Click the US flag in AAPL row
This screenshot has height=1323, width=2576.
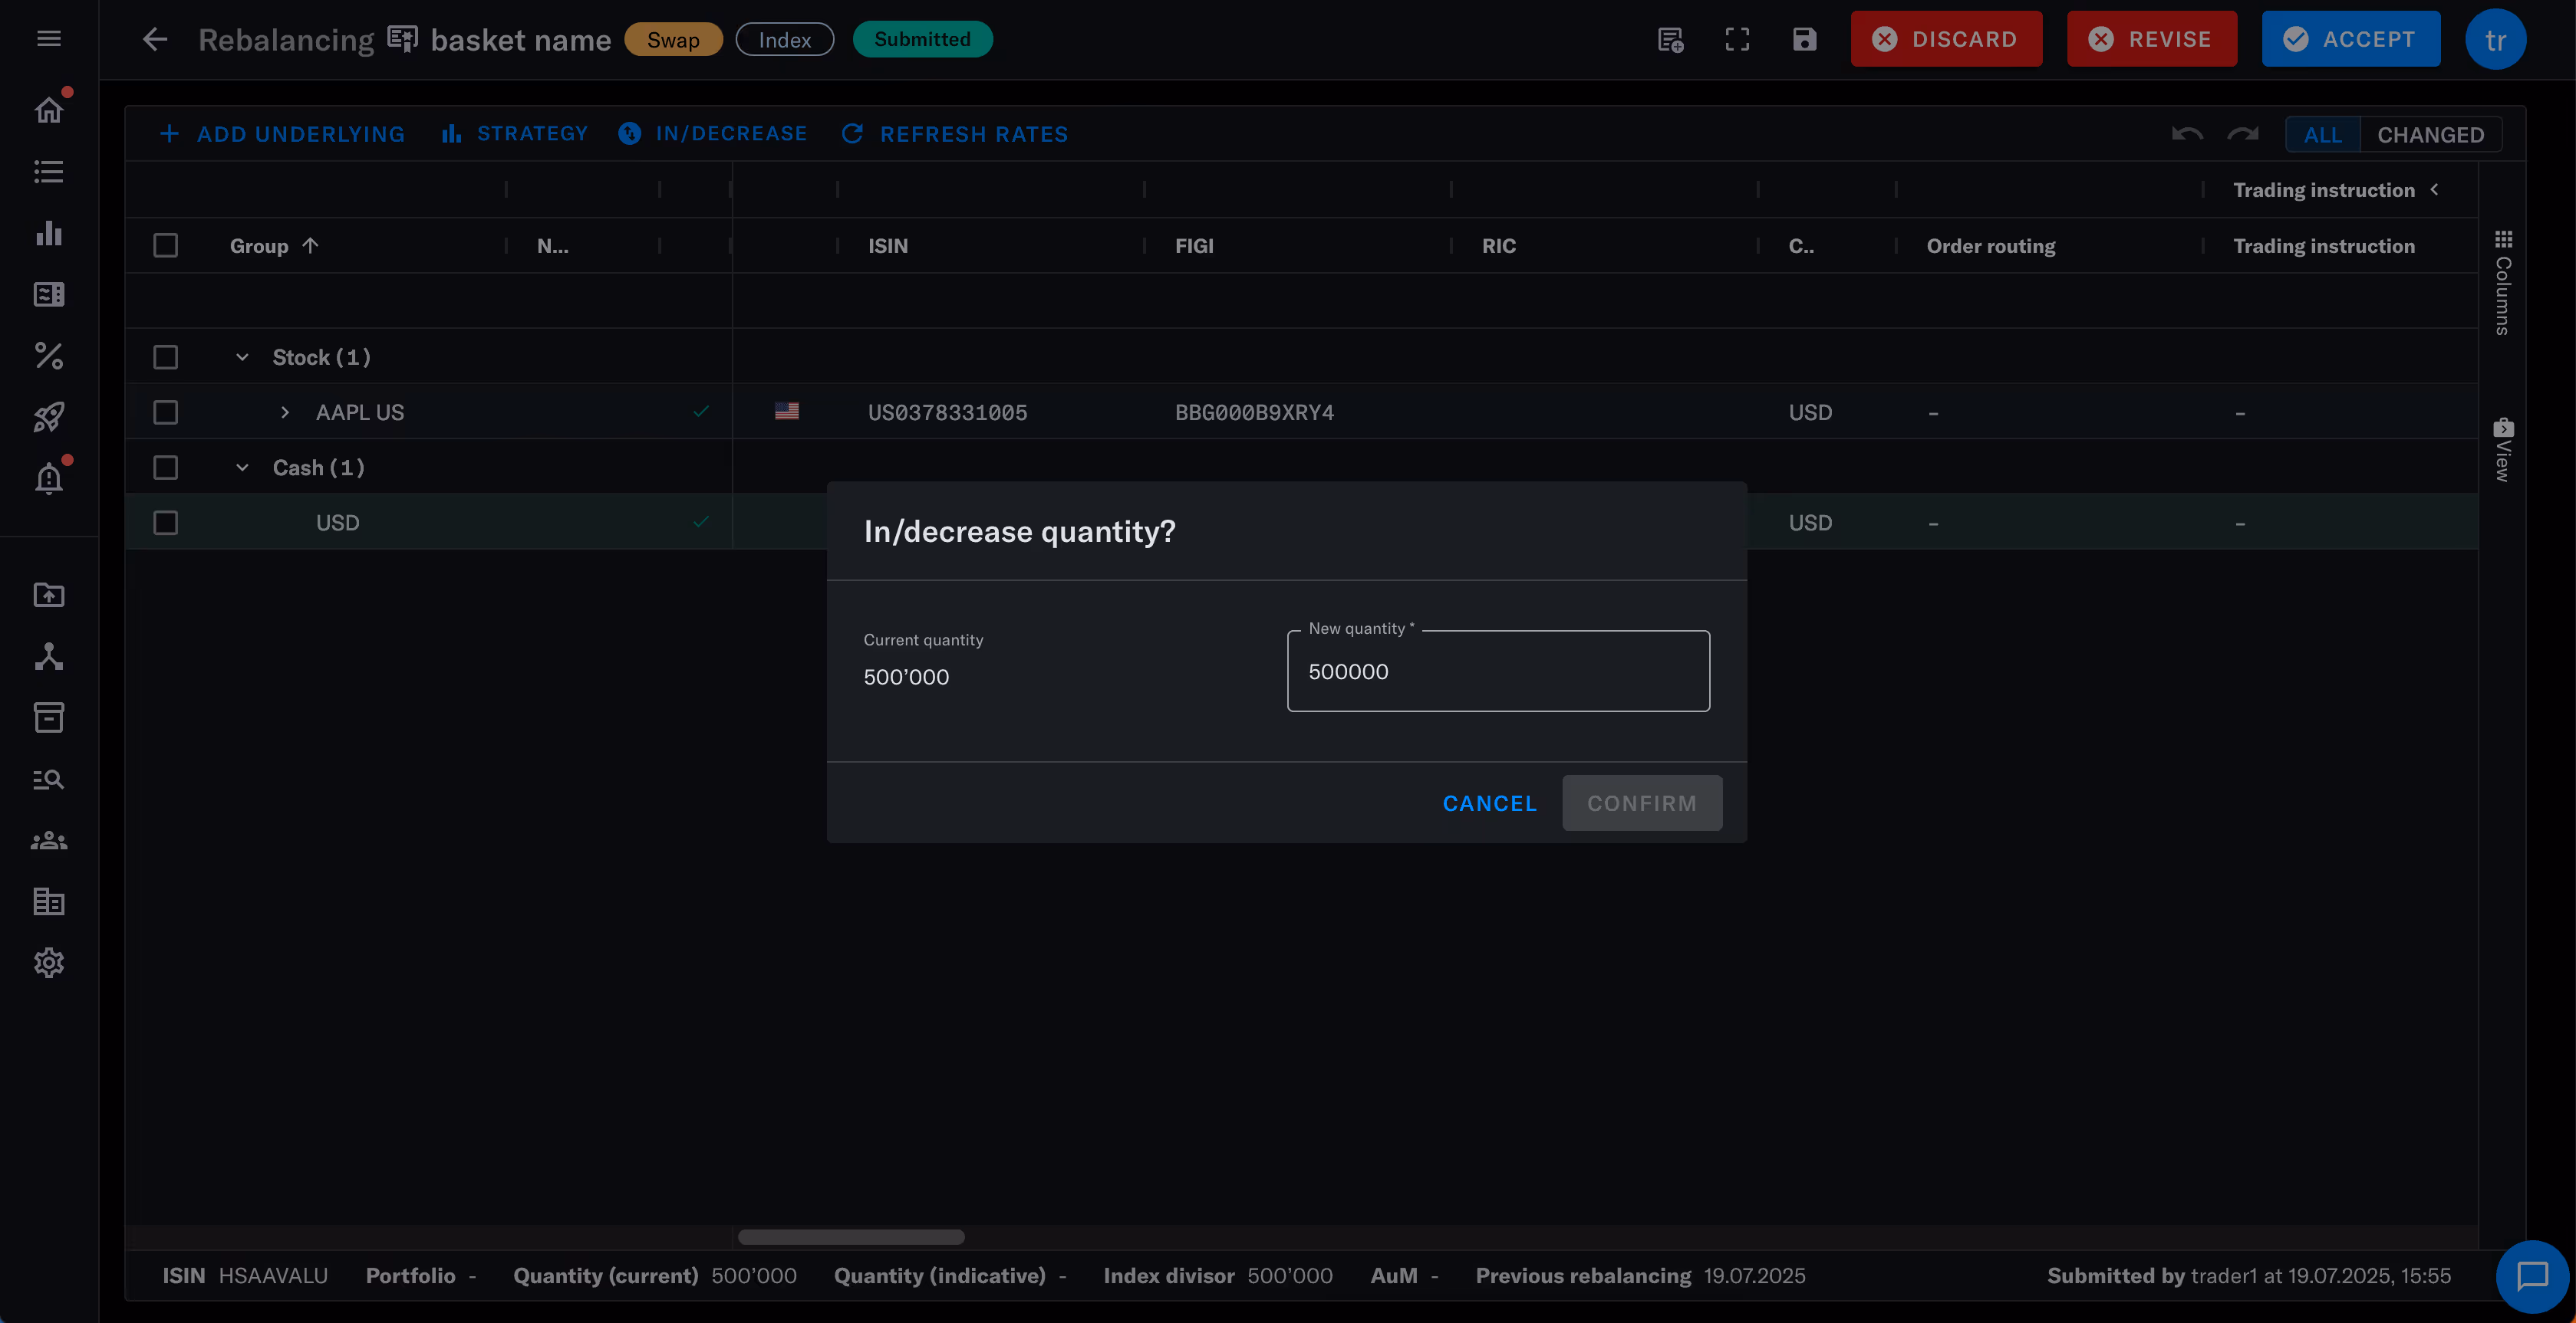(787, 411)
